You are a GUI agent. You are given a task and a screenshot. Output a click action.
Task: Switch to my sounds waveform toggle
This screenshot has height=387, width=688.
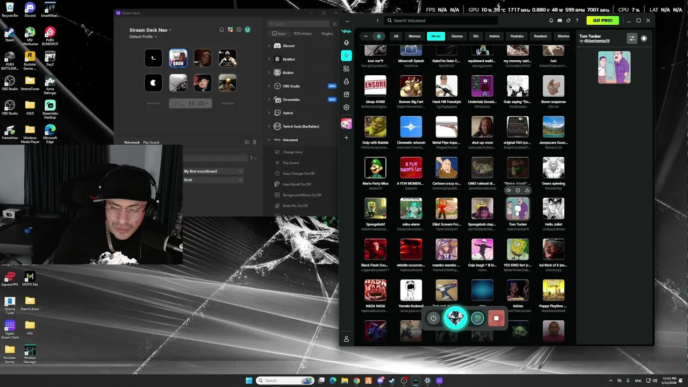[366, 36]
